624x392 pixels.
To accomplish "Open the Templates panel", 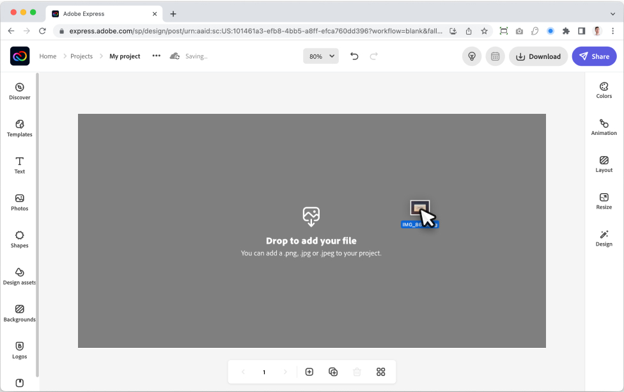I will pyautogui.click(x=19, y=128).
